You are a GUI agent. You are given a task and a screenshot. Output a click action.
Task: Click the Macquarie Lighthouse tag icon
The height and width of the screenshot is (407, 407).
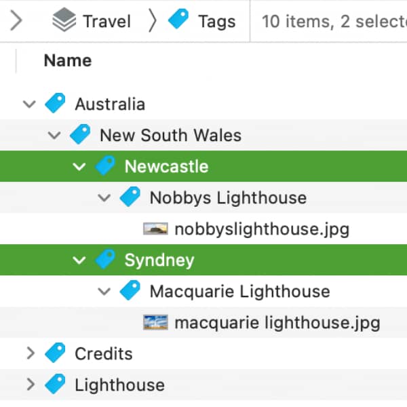(x=130, y=290)
